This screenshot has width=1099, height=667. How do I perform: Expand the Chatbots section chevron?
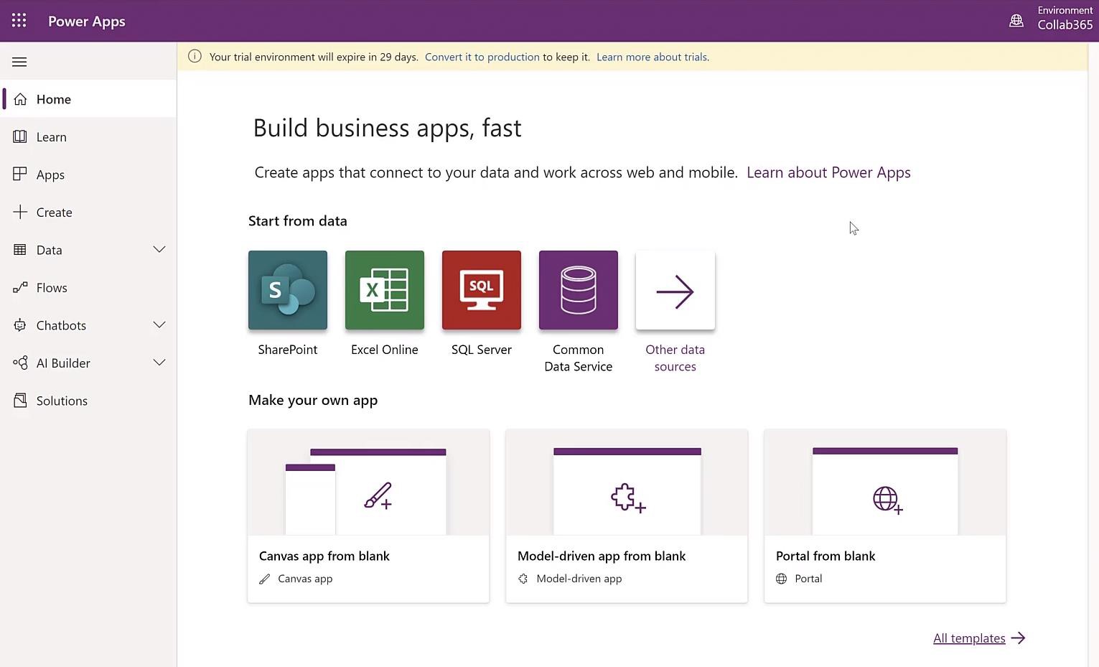[x=159, y=325]
